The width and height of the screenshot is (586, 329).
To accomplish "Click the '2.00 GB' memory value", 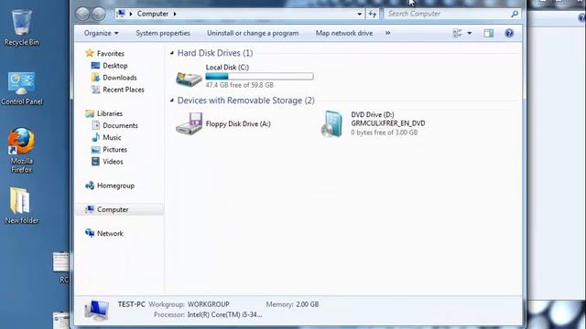I will point(308,304).
